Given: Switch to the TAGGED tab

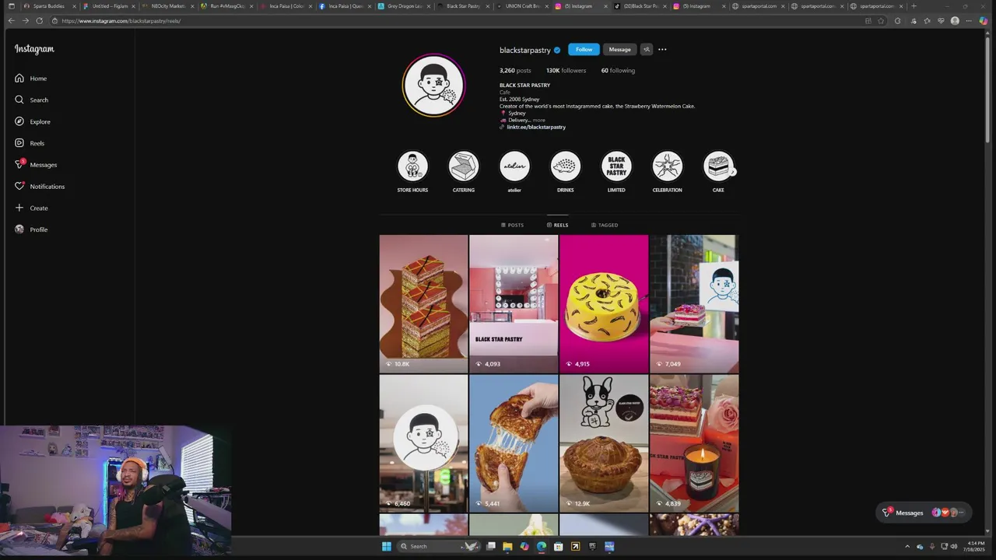Looking at the screenshot, I should coord(604,225).
